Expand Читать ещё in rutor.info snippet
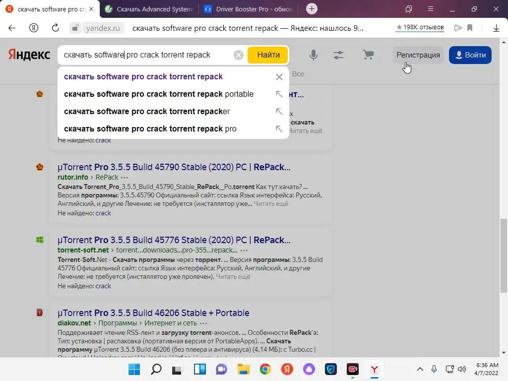 tap(271, 204)
